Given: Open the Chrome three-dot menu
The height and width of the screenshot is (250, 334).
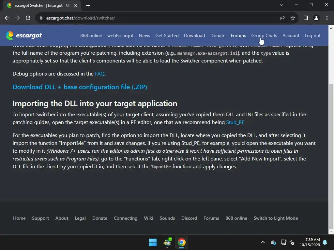Looking at the screenshot, I should coord(327,18).
